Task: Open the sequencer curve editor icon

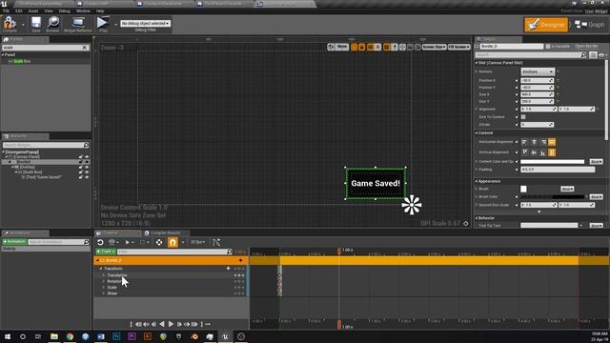Action: (x=216, y=242)
